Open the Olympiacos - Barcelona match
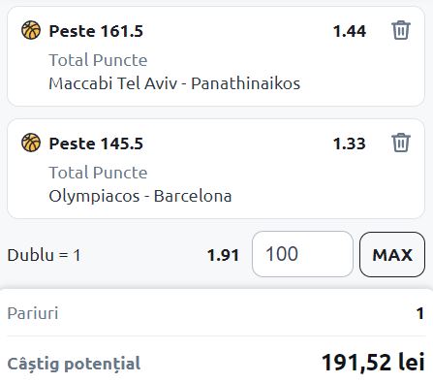 [140, 196]
